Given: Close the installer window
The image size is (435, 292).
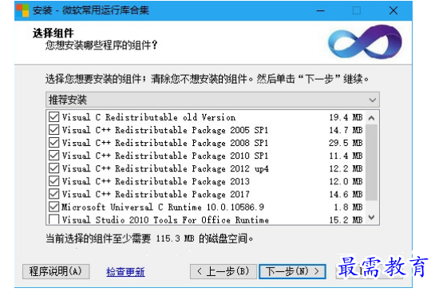Looking at the screenshot, I should click(x=393, y=10).
